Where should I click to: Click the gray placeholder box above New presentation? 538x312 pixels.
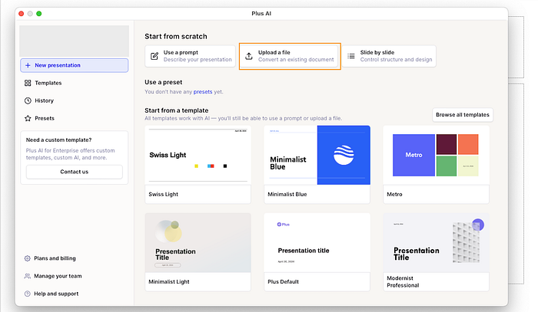pyautogui.click(x=74, y=41)
